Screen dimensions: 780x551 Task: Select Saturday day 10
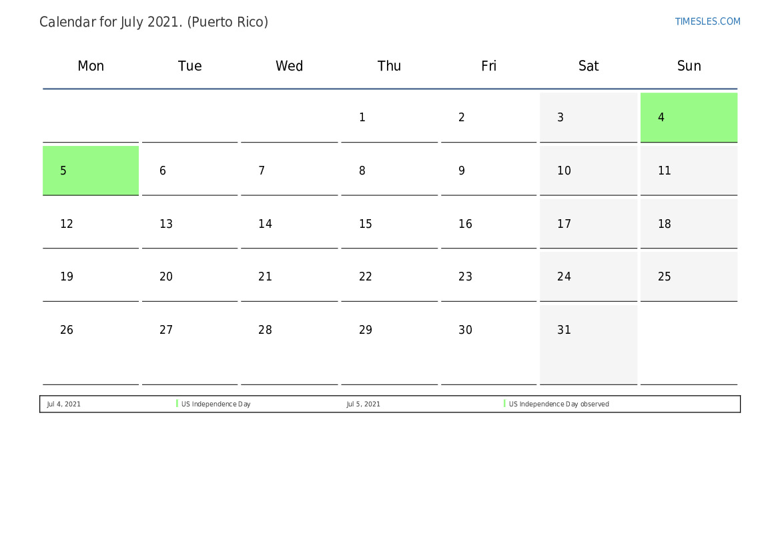pos(588,171)
